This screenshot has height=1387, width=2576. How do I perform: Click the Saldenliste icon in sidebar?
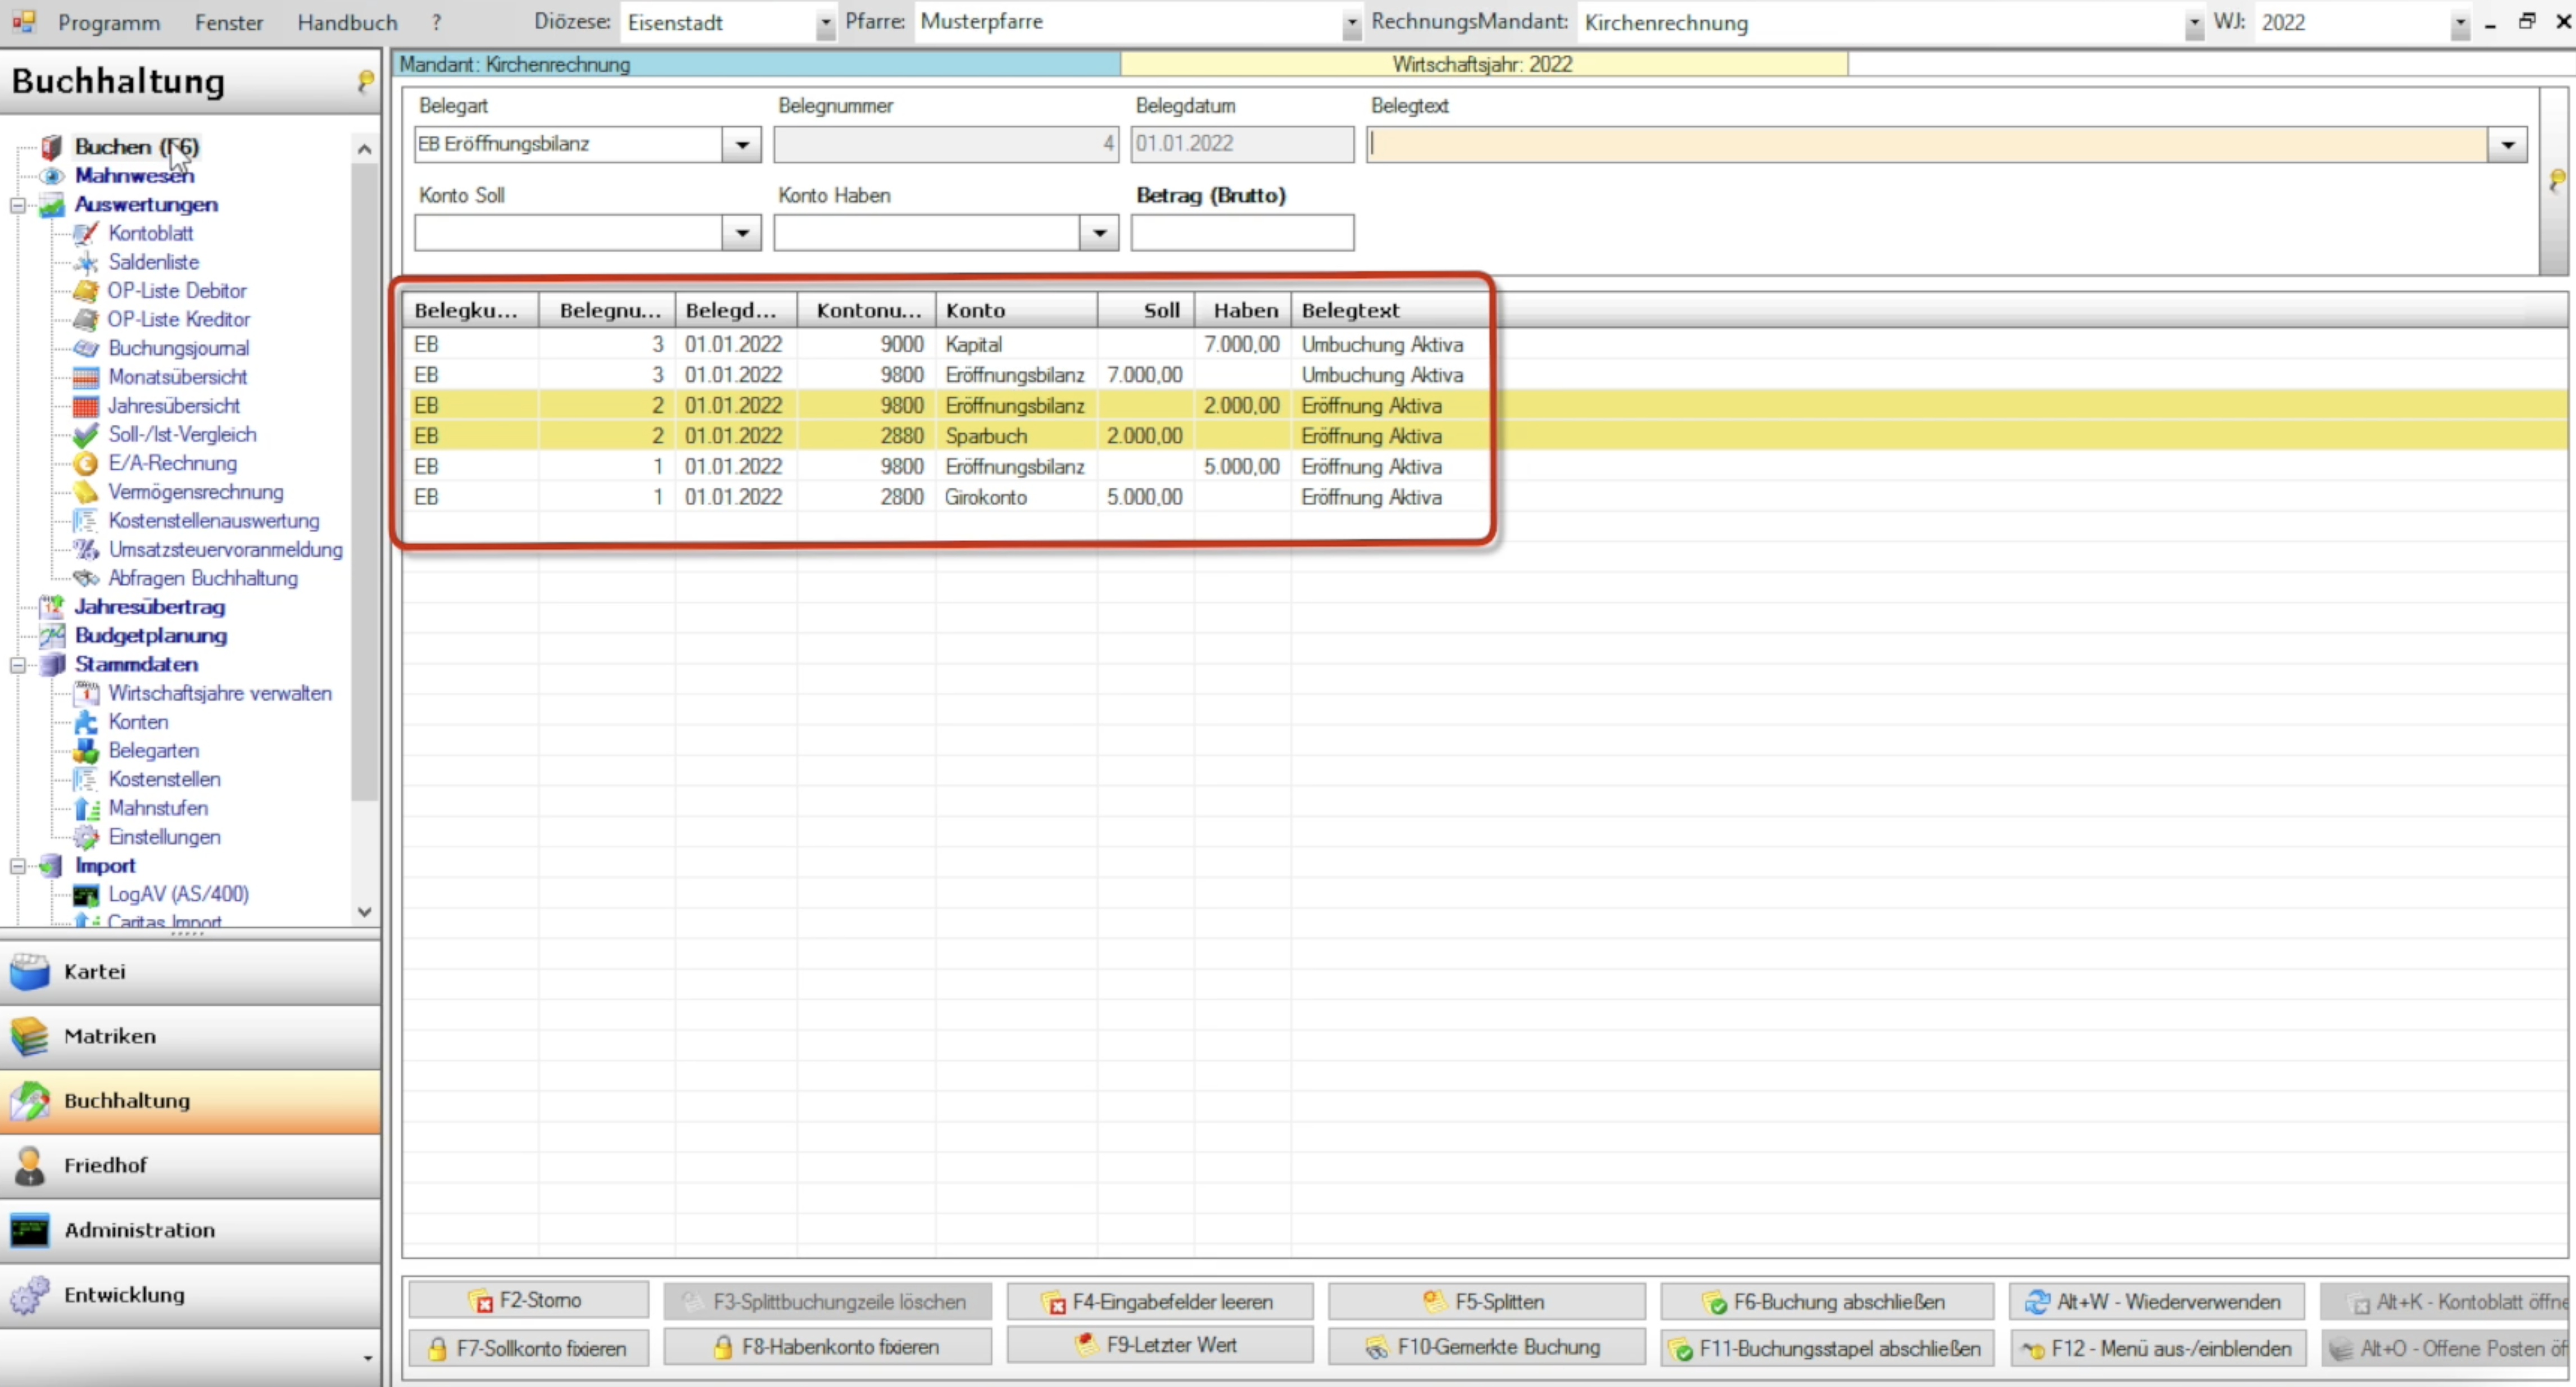[87, 262]
